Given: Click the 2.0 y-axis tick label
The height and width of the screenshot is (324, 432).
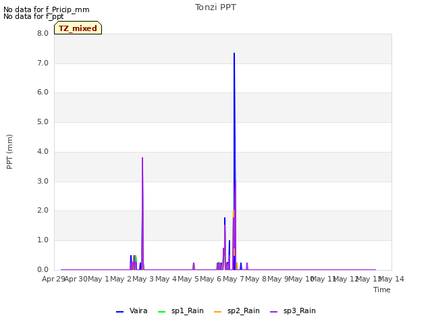Looking at the screenshot, I should click(43, 211).
